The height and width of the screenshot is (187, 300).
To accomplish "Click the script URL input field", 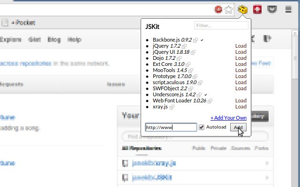I will click(171, 127).
